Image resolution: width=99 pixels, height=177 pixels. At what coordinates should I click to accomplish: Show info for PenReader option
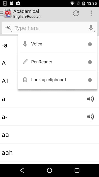[x=90, y=62]
